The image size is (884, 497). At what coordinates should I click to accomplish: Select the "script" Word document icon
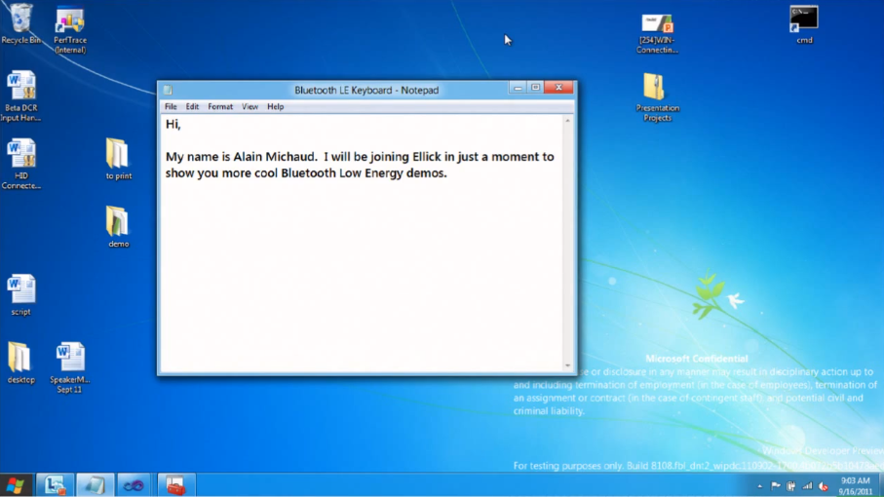(x=20, y=294)
